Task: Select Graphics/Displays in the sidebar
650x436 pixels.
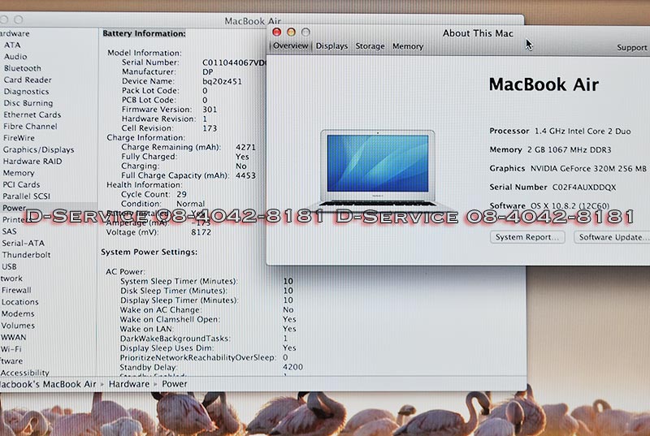Action: (38, 149)
